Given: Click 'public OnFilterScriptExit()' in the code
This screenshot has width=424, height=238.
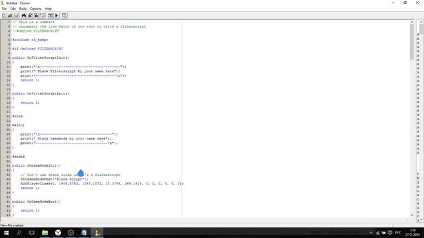Looking at the screenshot, I should [x=40, y=94].
